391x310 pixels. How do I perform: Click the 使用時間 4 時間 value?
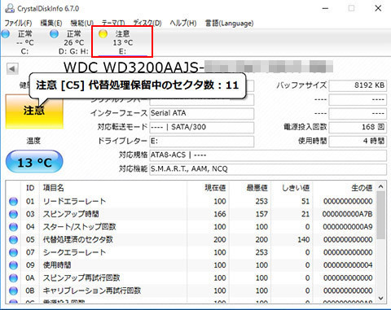pyautogui.click(x=358, y=142)
